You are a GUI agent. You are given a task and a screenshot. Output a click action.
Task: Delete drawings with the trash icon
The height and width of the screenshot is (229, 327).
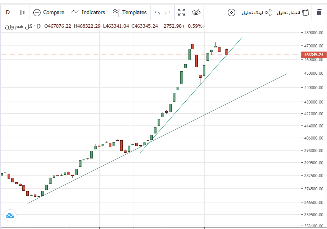319,12
